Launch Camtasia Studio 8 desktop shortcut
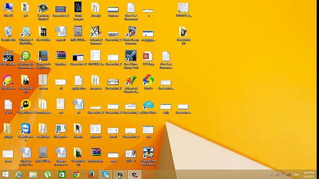 click(43, 11)
